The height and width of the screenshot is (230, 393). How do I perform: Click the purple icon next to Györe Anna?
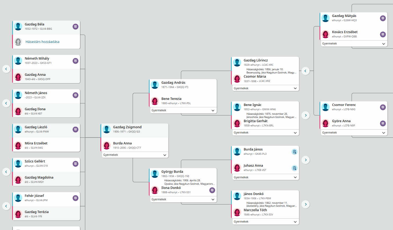pyautogui.click(x=383, y=123)
